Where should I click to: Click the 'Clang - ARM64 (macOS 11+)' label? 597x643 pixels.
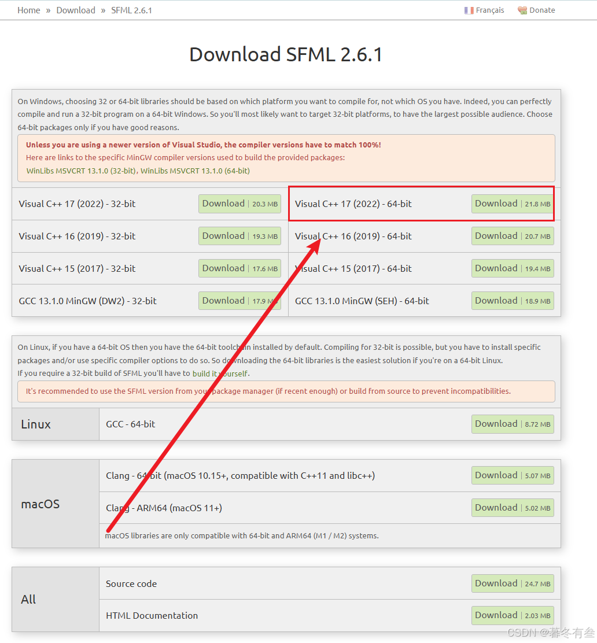[164, 508]
